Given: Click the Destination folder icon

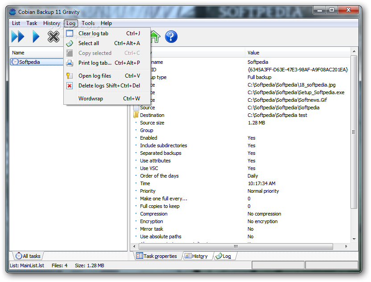Looking at the screenshot, I should click(136, 115).
